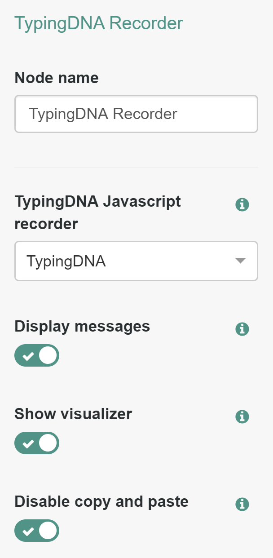Screen dimensions: 273x558
Task: Switch off Disable copy and paste
Action: [37, 531]
